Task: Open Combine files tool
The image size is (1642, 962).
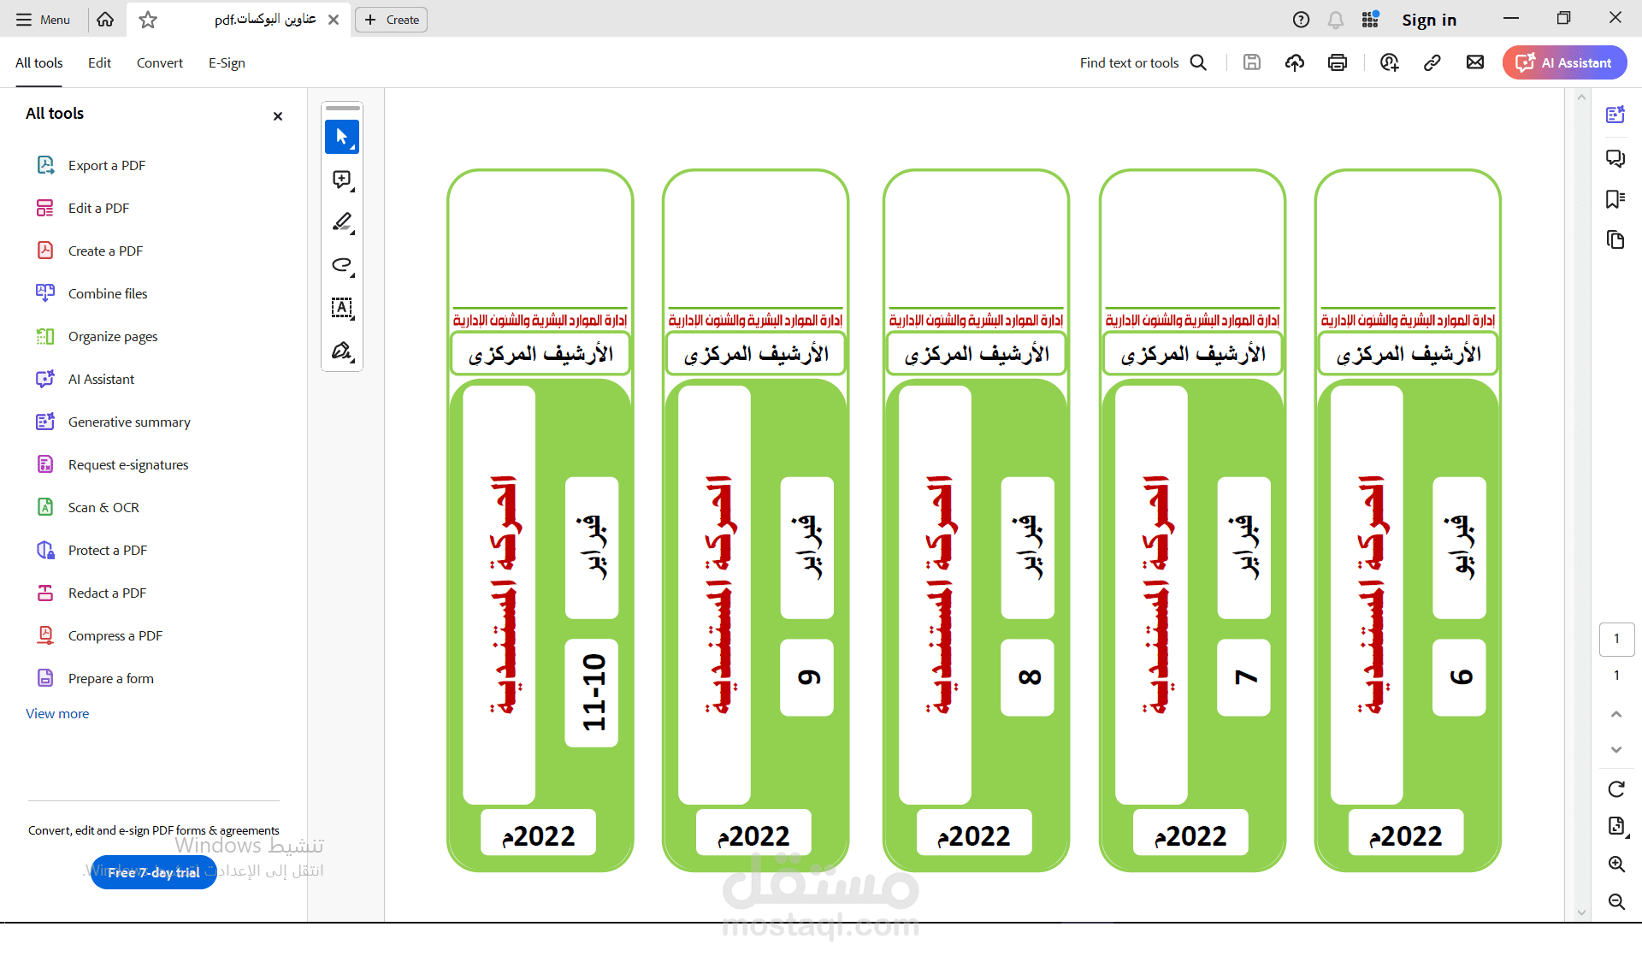Action: 92,293
